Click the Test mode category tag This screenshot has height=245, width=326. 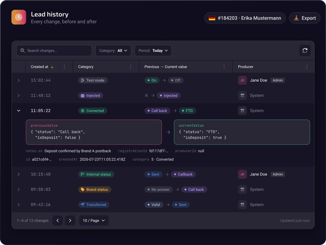93,80
